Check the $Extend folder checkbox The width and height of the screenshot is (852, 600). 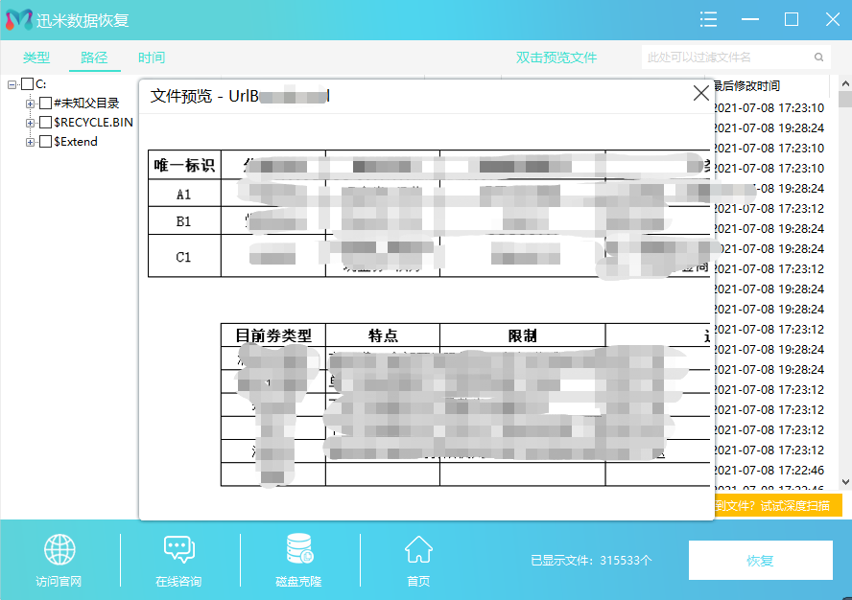[46, 141]
